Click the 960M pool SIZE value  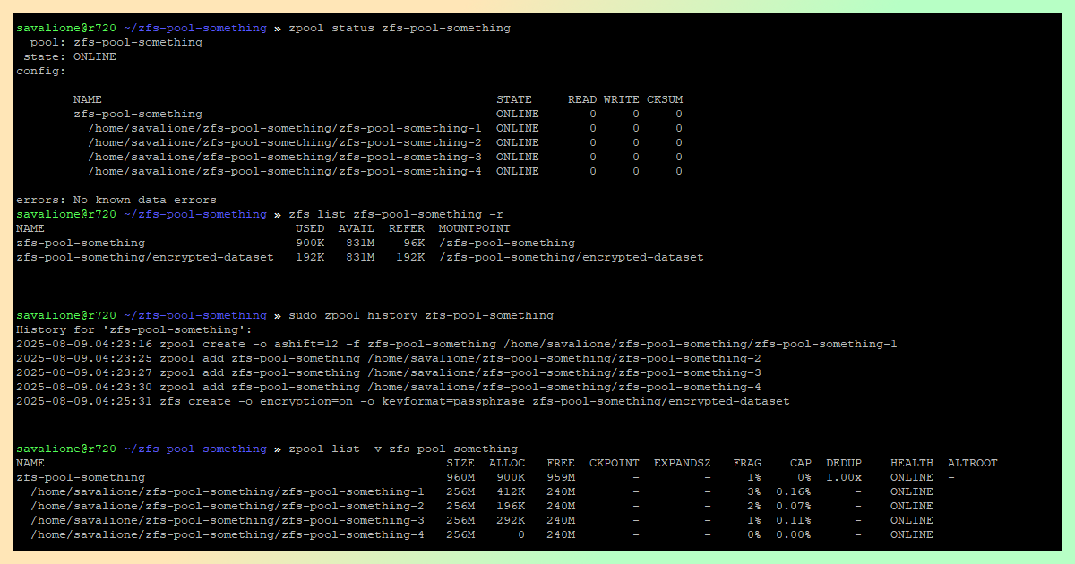[x=460, y=477]
